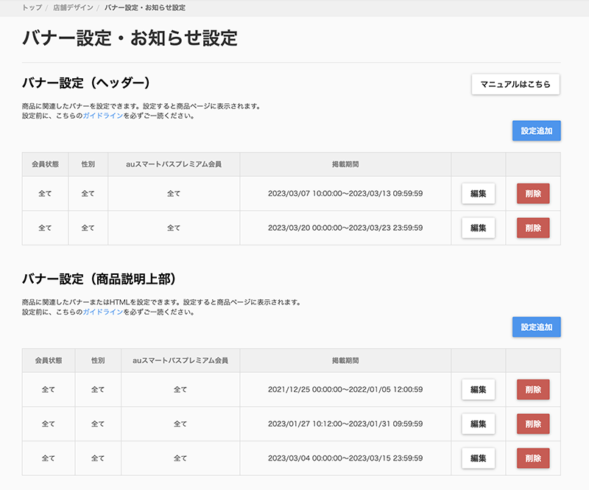Click 設定追加 in 商品説明上部 section
The image size is (589, 490).
coord(537,327)
